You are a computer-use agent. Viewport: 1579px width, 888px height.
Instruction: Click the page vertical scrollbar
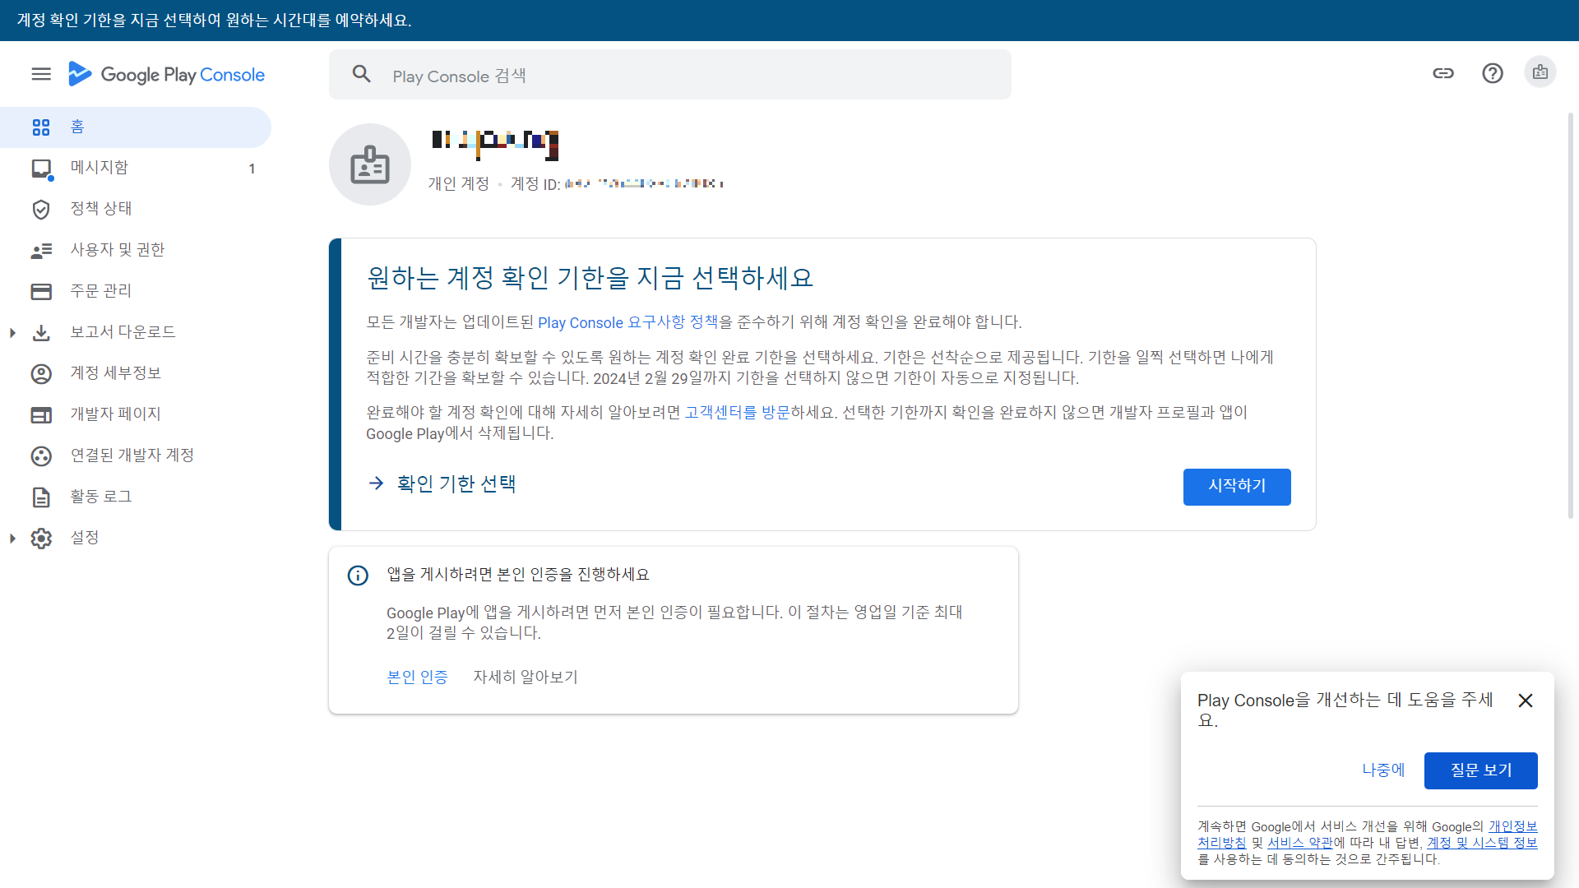pos(1571,317)
